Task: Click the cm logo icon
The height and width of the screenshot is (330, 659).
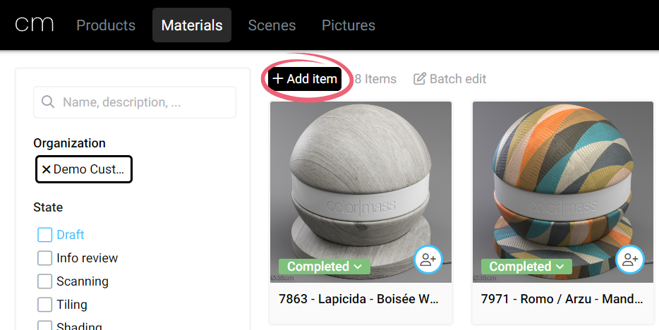Action: click(35, 24)
